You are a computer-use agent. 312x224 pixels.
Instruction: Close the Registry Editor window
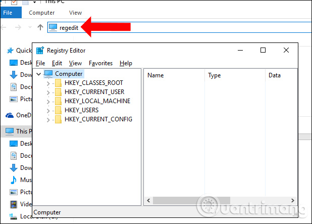[286, 50]
